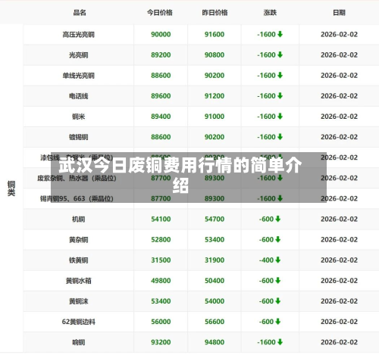379x355 pixels.
Task: Click the down arrow in the 62黄铜边料 row
Action: tap(277, 322)
